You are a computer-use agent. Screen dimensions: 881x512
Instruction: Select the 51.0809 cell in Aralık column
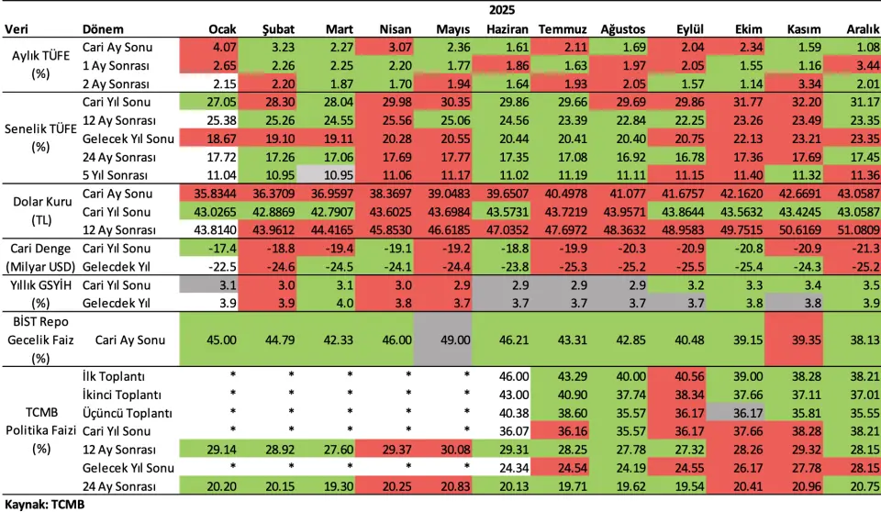pos(853,230)
